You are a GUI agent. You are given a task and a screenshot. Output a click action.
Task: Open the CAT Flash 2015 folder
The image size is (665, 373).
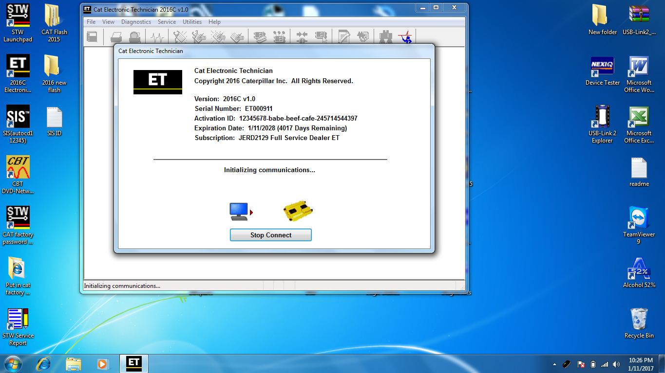[54, 23]
